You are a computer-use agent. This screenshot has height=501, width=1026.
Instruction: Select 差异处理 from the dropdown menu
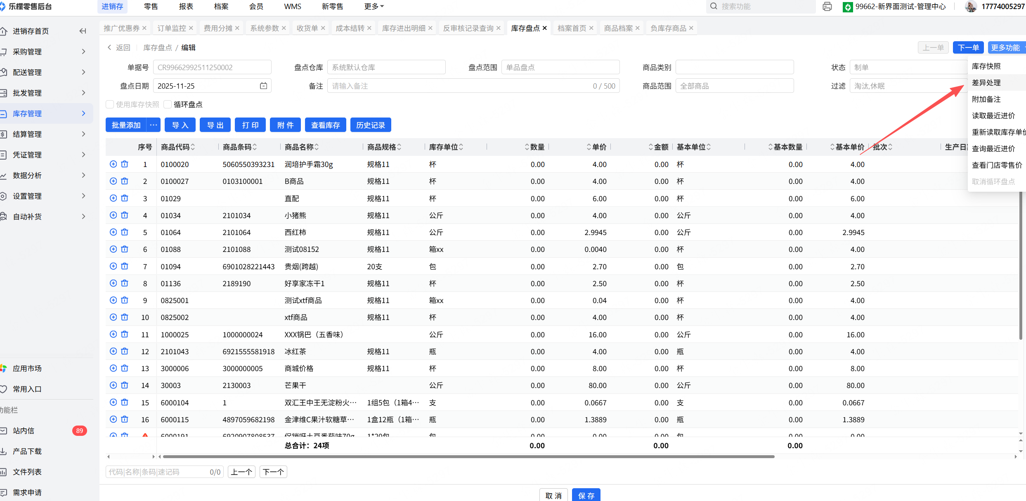pyautogui.click(x=986, y=83)
